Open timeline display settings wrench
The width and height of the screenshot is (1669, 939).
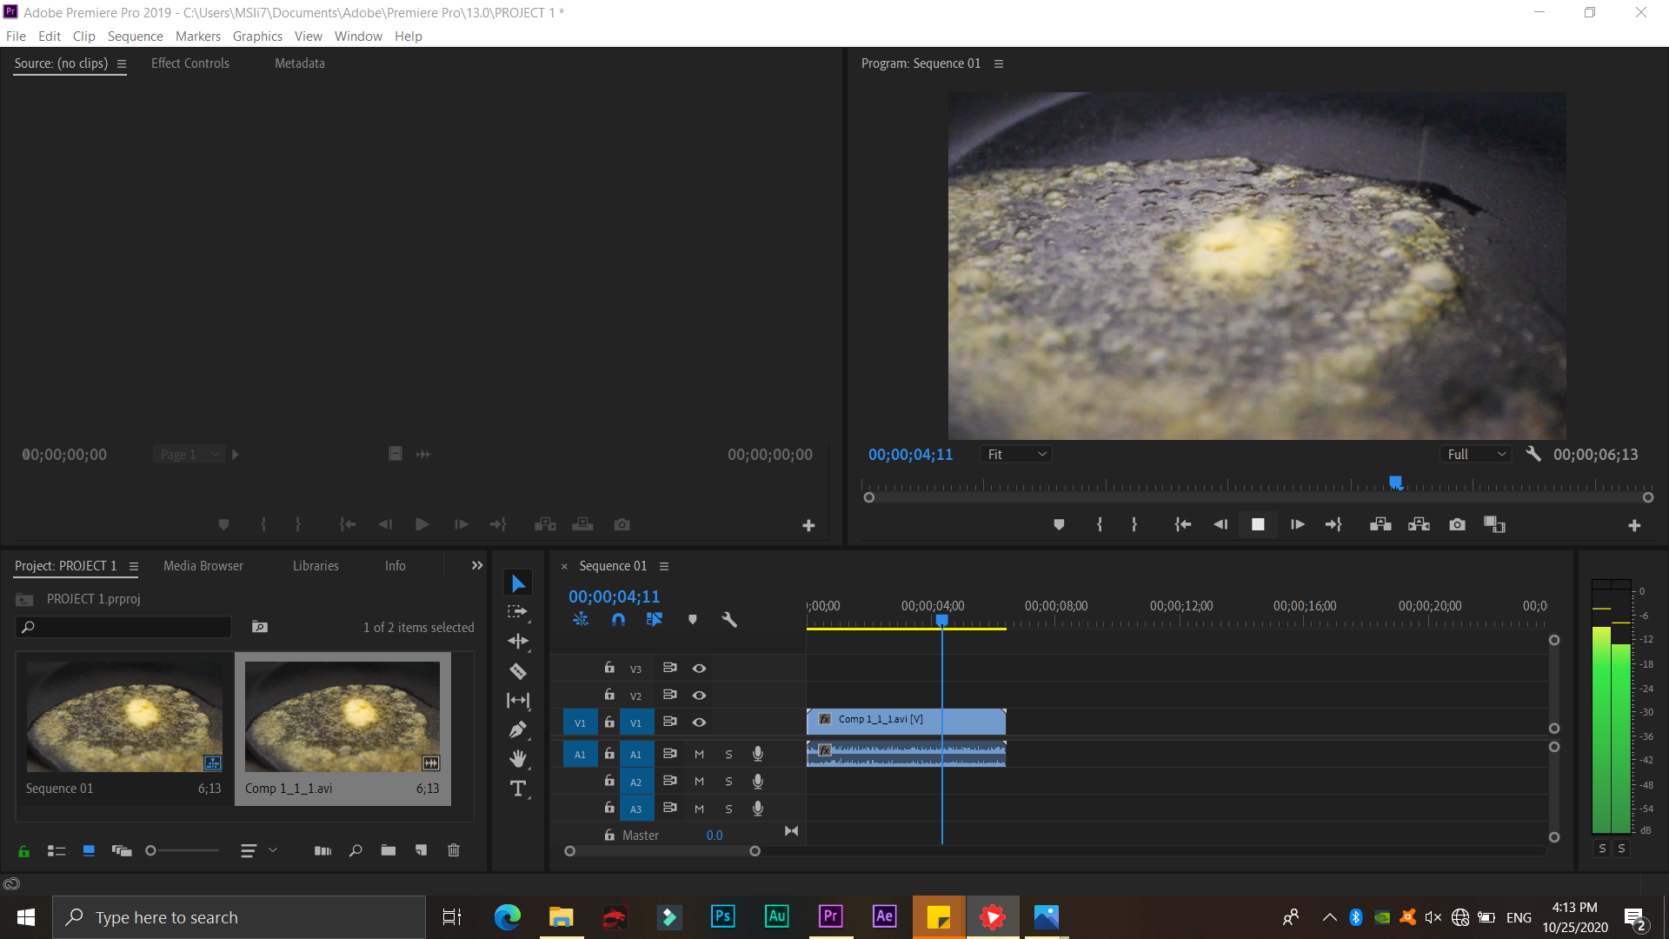click(729, 620)
